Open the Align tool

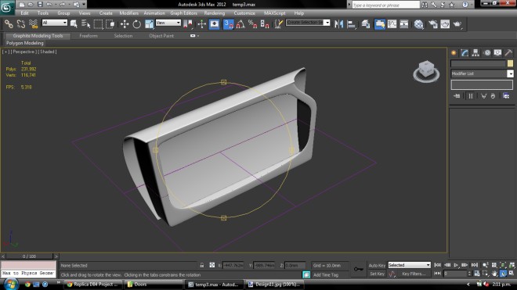click(351, 24)
